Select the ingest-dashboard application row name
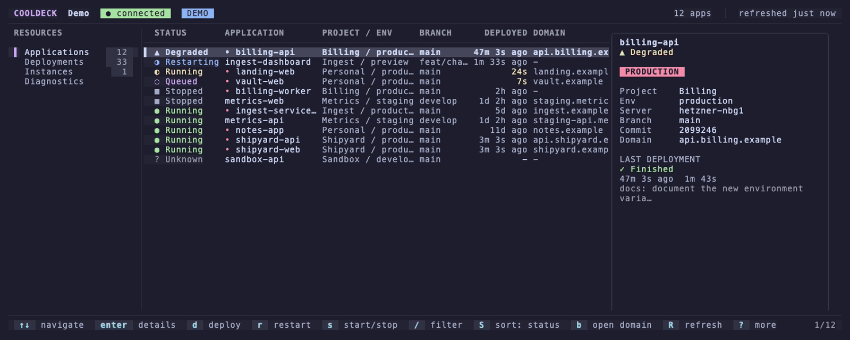850x340 pixels. click(x=268, y=62)
